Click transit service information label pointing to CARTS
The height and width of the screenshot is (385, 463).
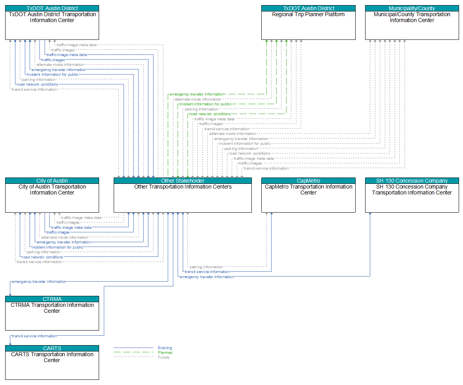point(35,336)
